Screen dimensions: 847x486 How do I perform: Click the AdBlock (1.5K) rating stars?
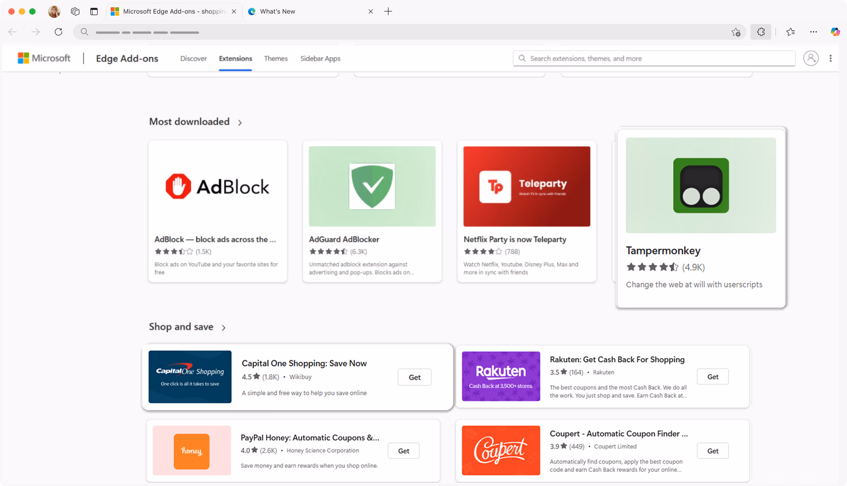point(174,252)
